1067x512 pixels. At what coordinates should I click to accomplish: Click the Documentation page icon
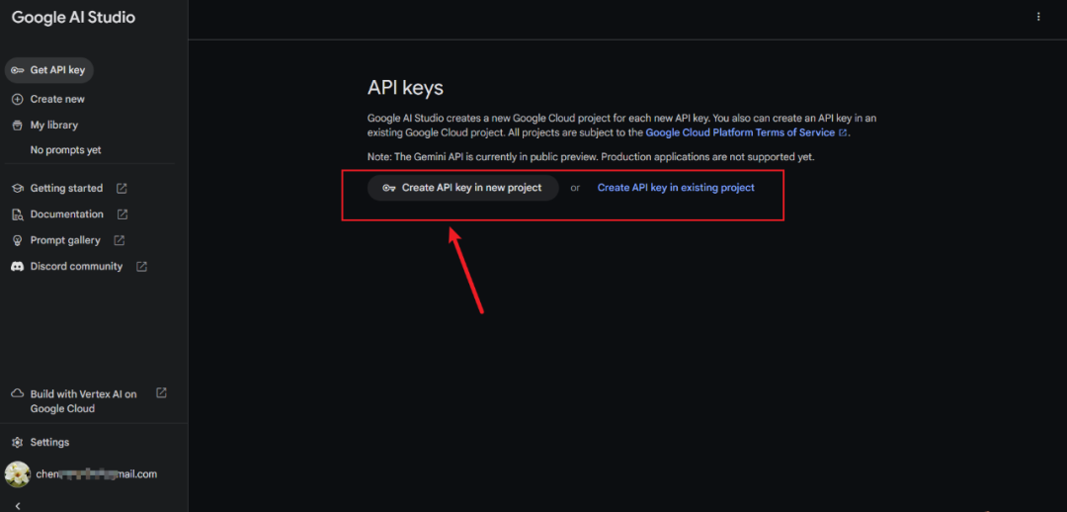pos(18,214)
